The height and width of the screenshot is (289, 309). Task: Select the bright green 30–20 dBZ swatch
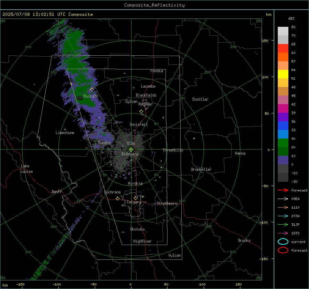click(283, 143)
